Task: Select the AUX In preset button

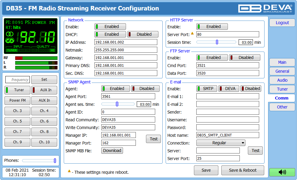Action: click(x=44, y=100)
